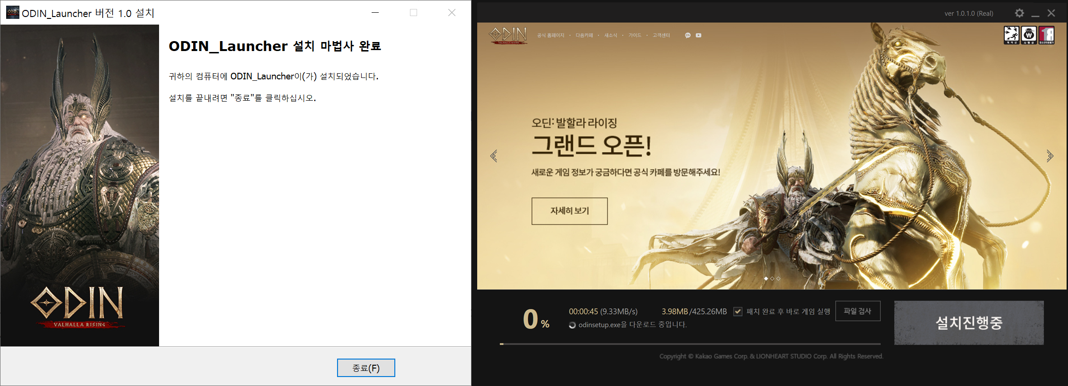This screenshot has width=1068, height=386.
Task: Click the 파일 검사 file check button
Action: pyautogui.click(x=858, y=311)
